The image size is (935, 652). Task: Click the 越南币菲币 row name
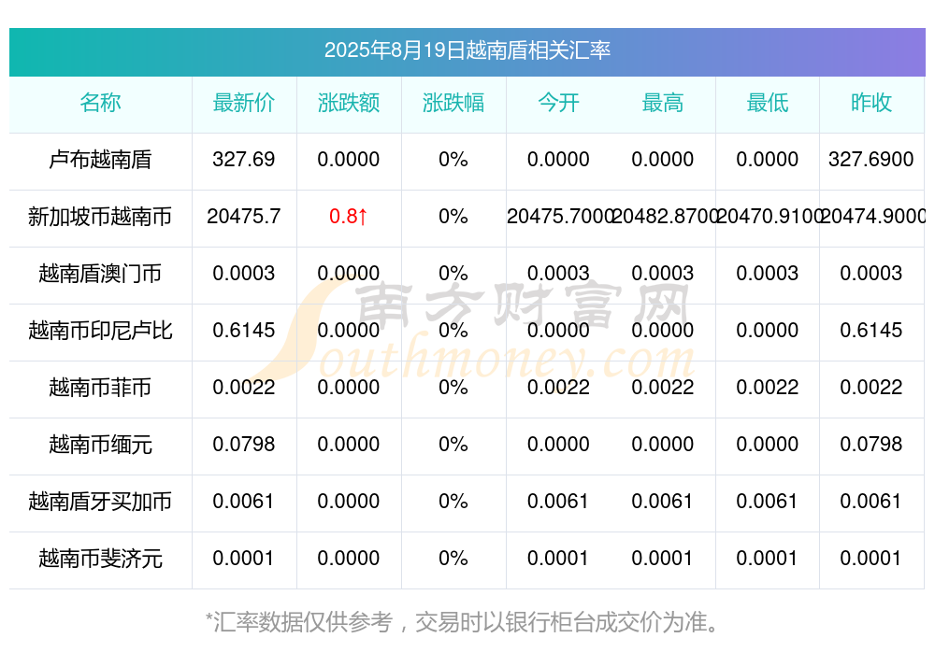coord(100,388)
